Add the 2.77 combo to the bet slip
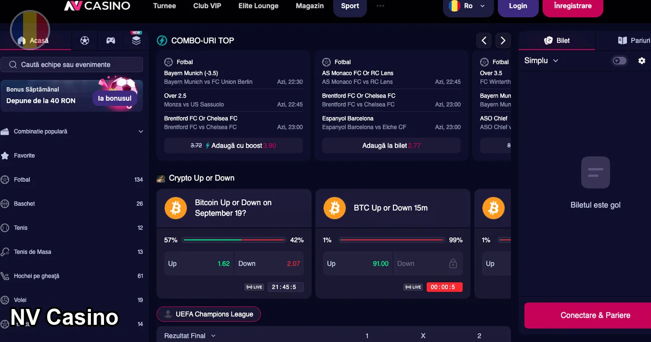Image resolution: width=651 pixels, height=342 pixels. [x=392, y=145]
